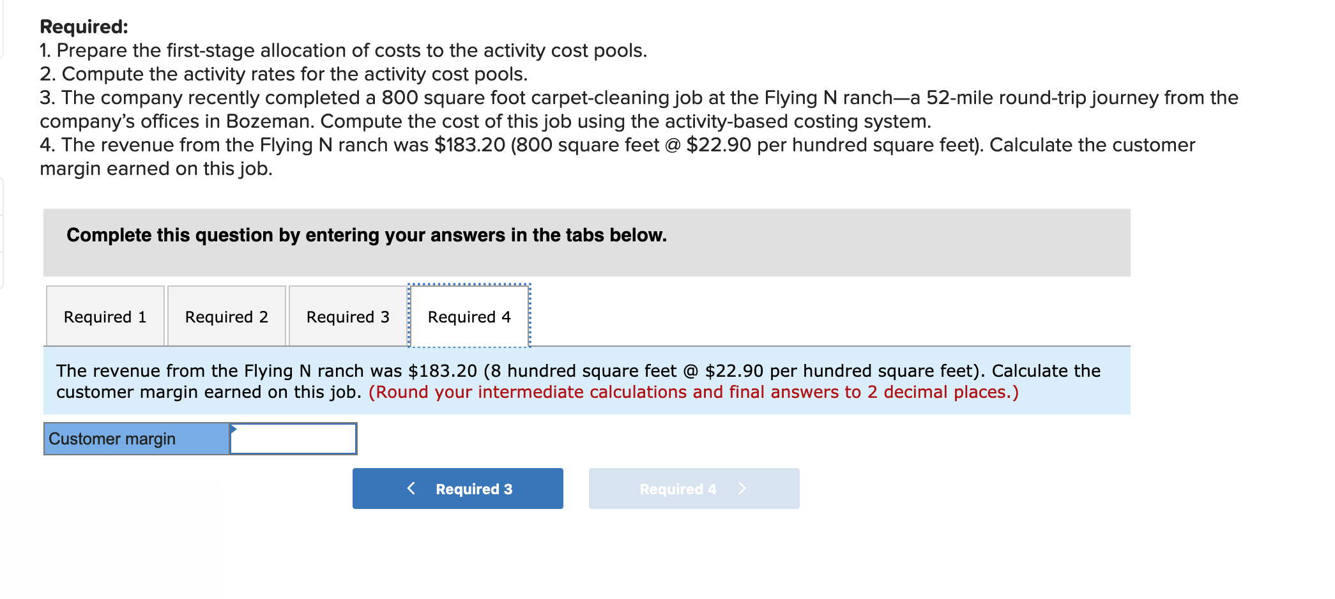Click the Complete this question header banner
Viewport: 1335px width, 599px height.
pos(367,235)
